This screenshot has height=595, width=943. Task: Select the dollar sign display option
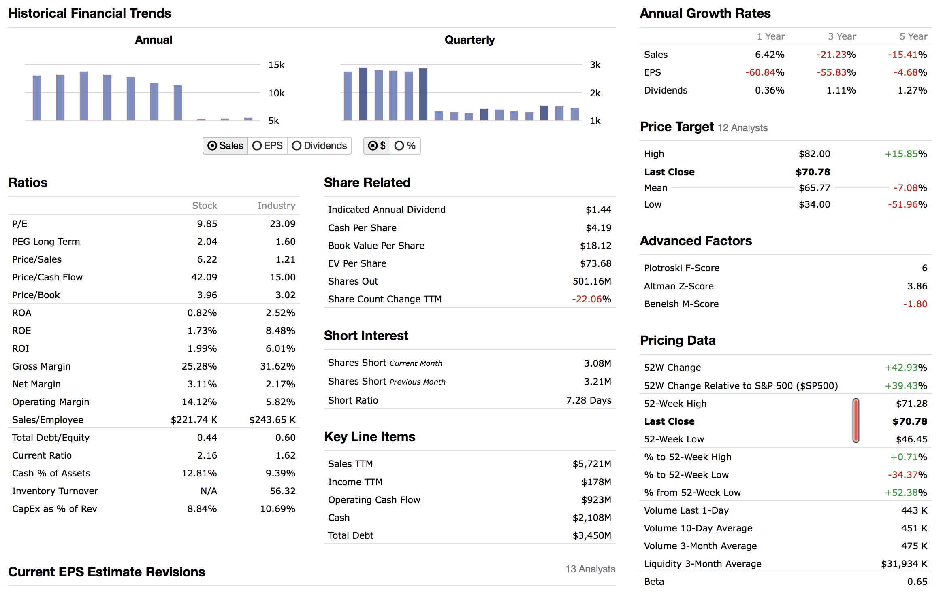pos(377,146)
